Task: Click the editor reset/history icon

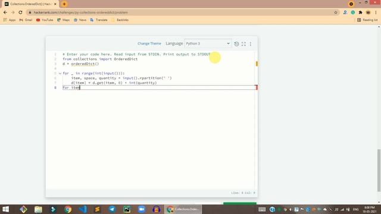Action: point(236,43)
